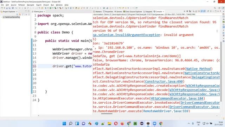Open the New dropdown arrow in toolbar

(x=4, y=8)
